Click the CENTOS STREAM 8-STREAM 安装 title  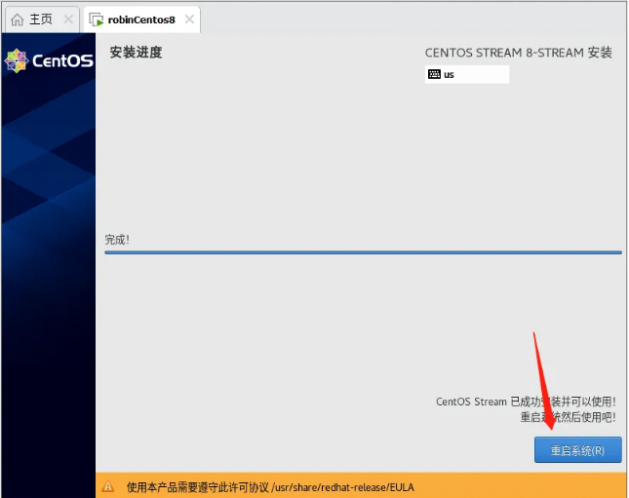(518, 53)
